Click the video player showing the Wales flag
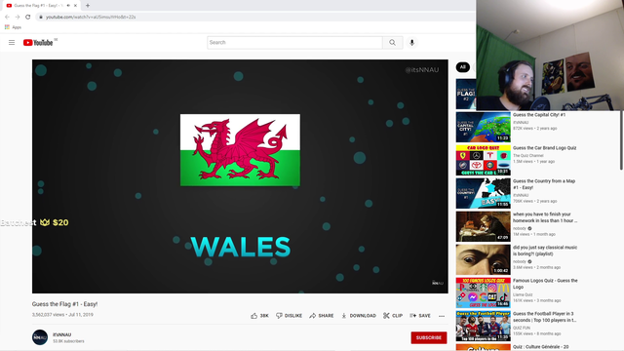Image resolution: width=624 pixels, height=351 pixels. pyautogui.click(x=240, y=176)
